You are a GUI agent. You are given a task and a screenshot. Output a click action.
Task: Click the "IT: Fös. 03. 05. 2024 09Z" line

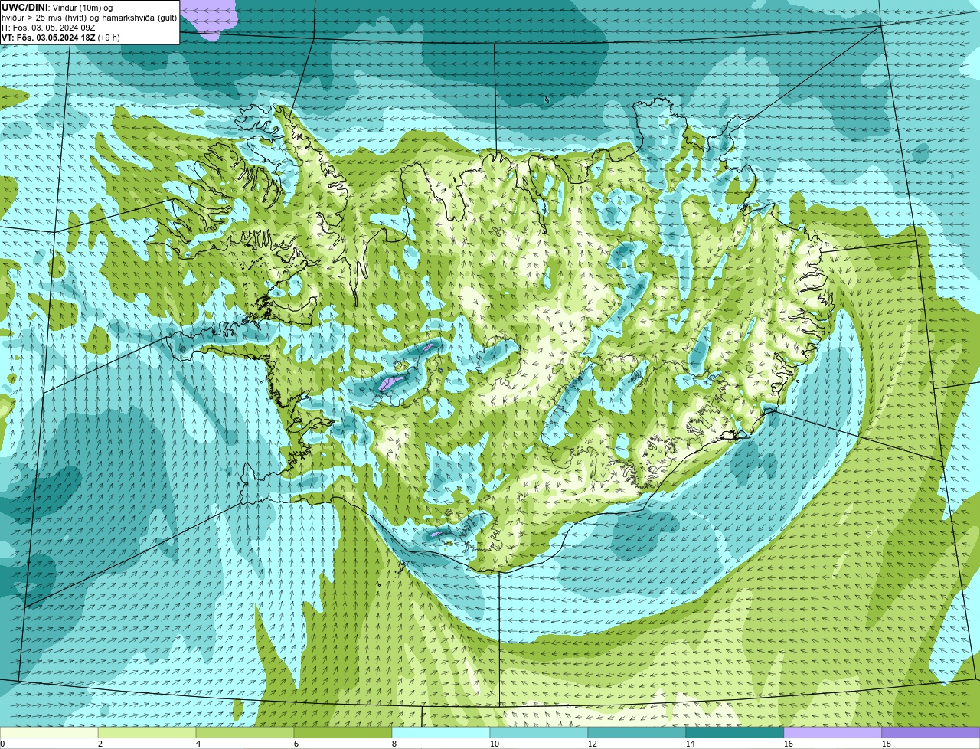[x=47, y=28]
